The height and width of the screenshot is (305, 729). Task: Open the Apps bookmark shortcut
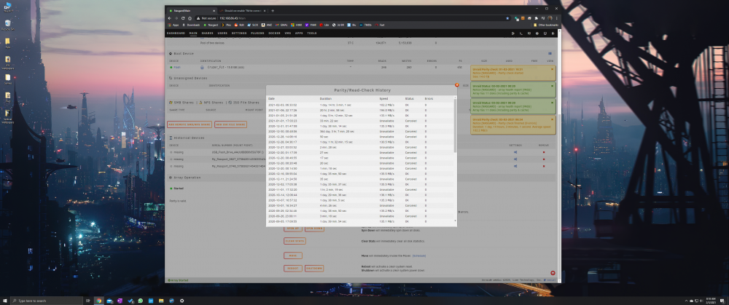[174, 25]
